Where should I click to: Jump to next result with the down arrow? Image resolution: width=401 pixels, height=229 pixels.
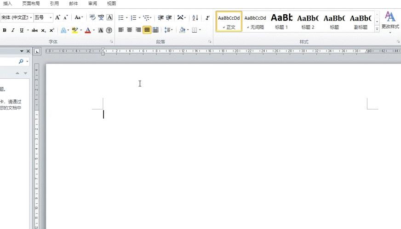(25, 73)
